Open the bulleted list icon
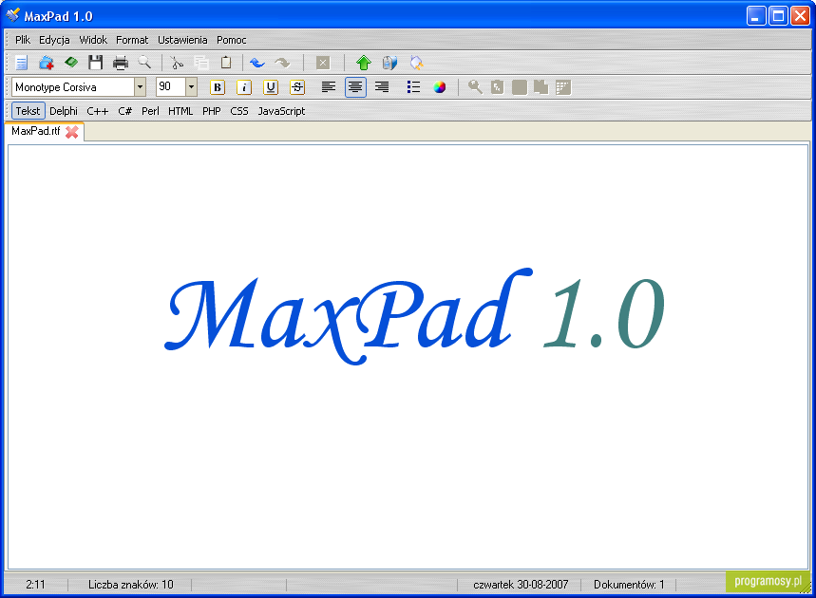Image resolution: width=816 pixels, height=598 pixels. point(414,86)
